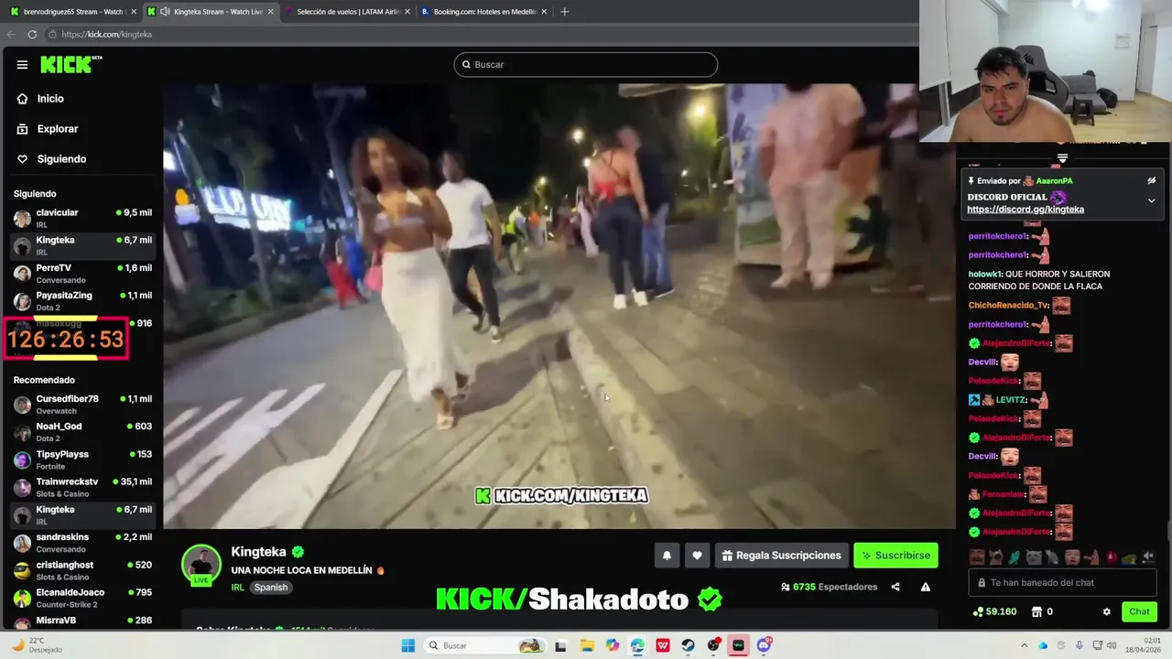The height and width of the screenshot is (659, 1172).
Task: Open Microsoft Edge from taskbar
Action: (637, 645)
